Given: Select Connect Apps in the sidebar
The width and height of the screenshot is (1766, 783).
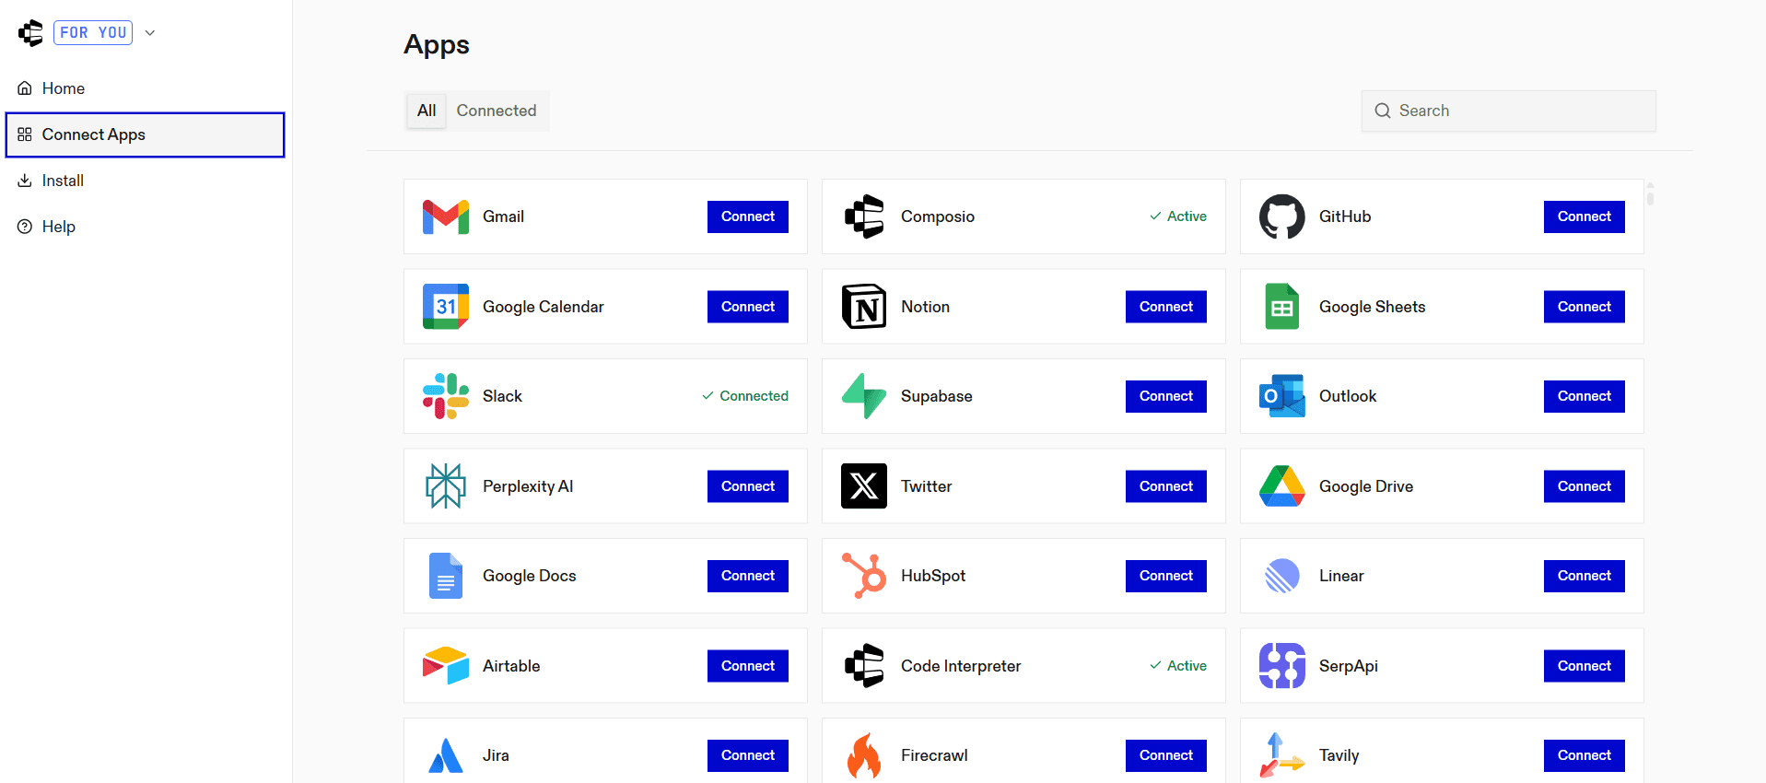Looking at the screenshot, I should pos(146,134).
